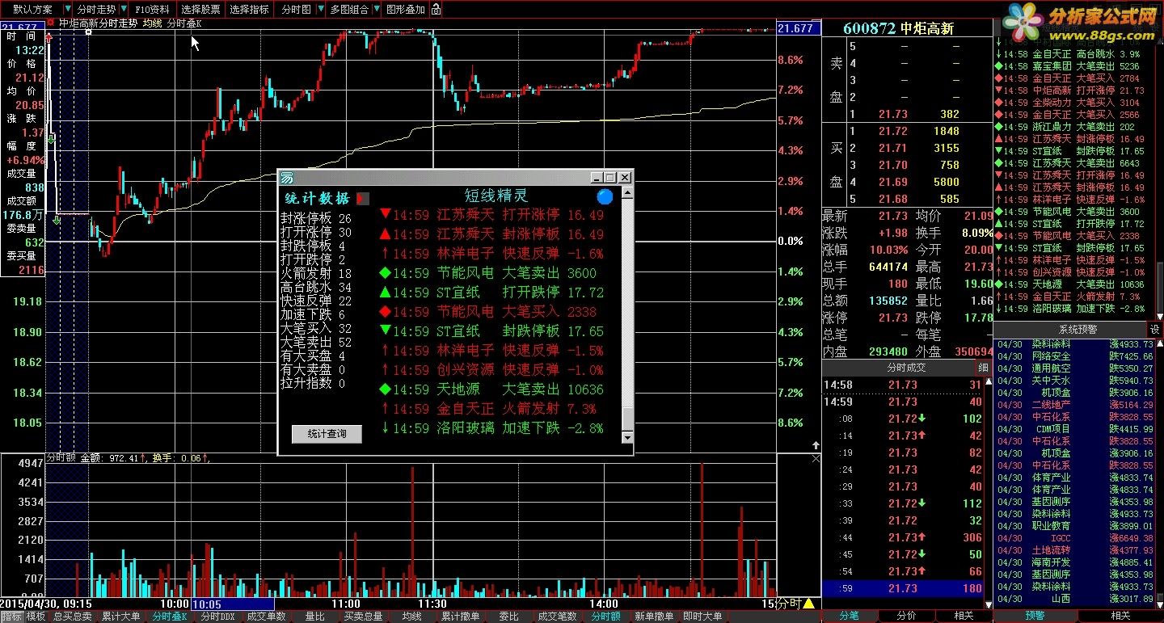Open dropdown arrow next to 分时走势
The image size is (1164, 623).
(123, 10)
